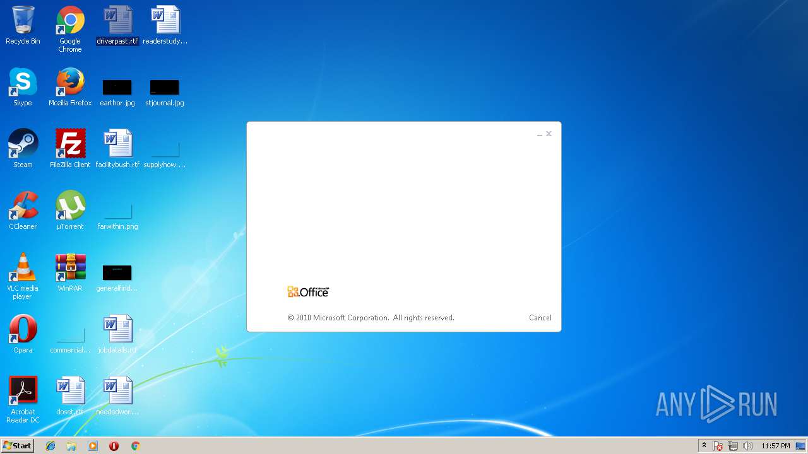Select the Mozilla Firefox desktop shortcut
808x454 pixels.
[x=70, y=87]
